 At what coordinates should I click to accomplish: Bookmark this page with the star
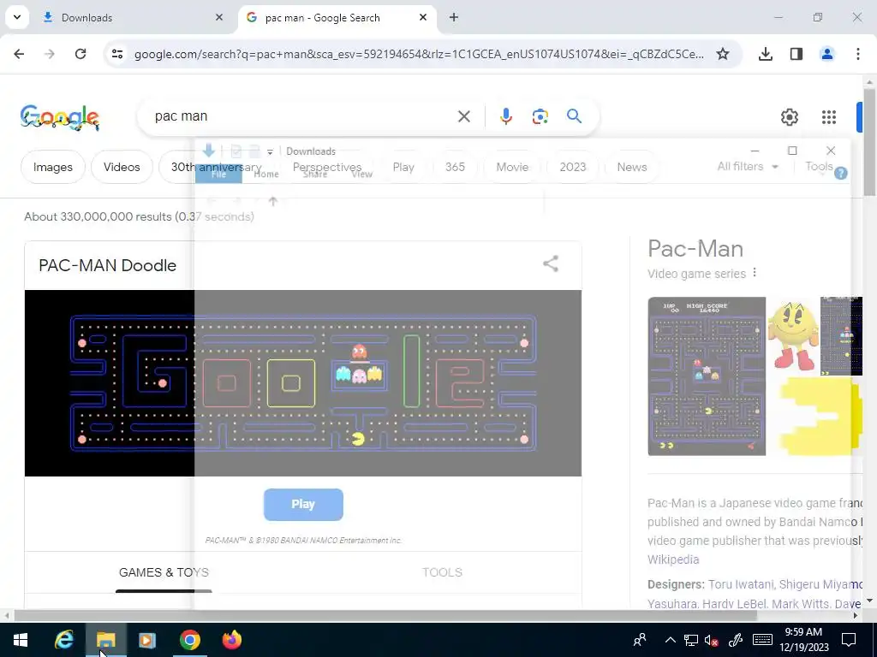pos(723,54)
